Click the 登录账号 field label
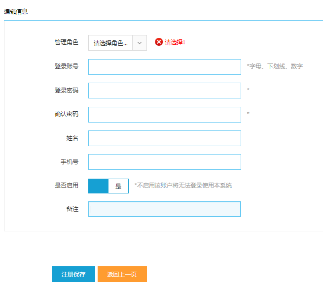323x283 pixels. pyautogui.click(x=67, y=66)
